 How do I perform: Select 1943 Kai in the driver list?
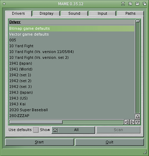click(x=72, y=104)
